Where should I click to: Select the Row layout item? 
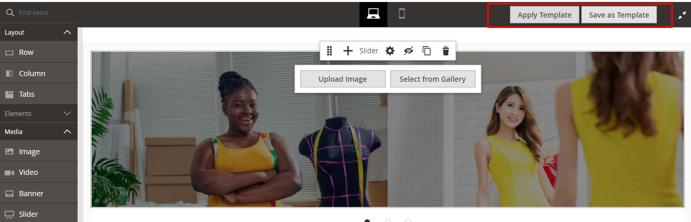(39, 52)
